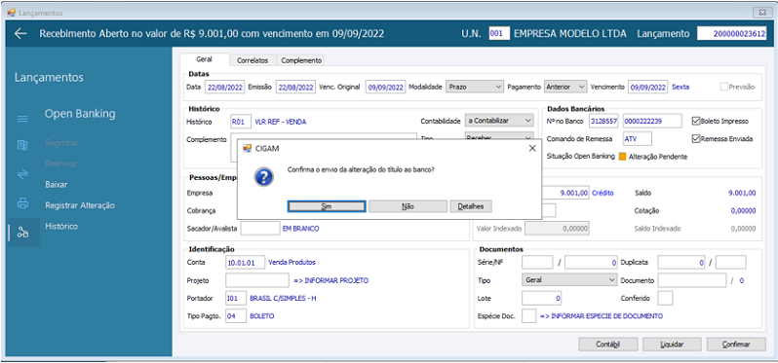This screenshot has width=778, height=363.
Task: Click the bank number field 0000222239
Action: [652, 121]
